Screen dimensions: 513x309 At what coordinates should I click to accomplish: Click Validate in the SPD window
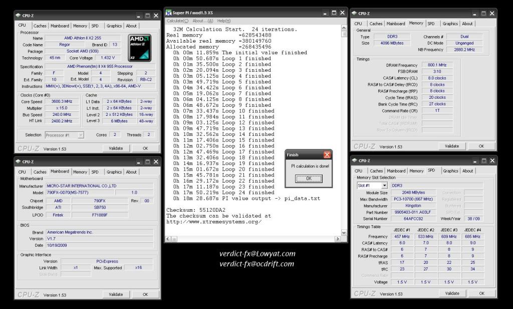click(452, 293)
